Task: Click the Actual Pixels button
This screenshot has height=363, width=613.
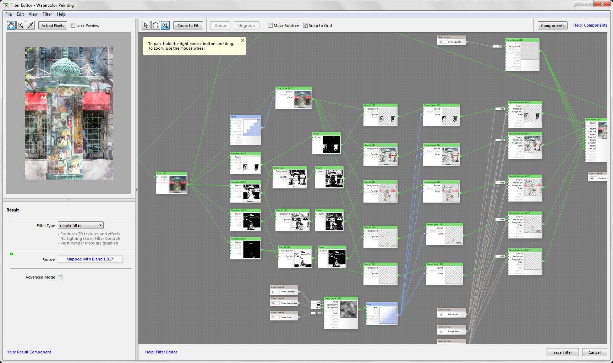Action: 53,26
